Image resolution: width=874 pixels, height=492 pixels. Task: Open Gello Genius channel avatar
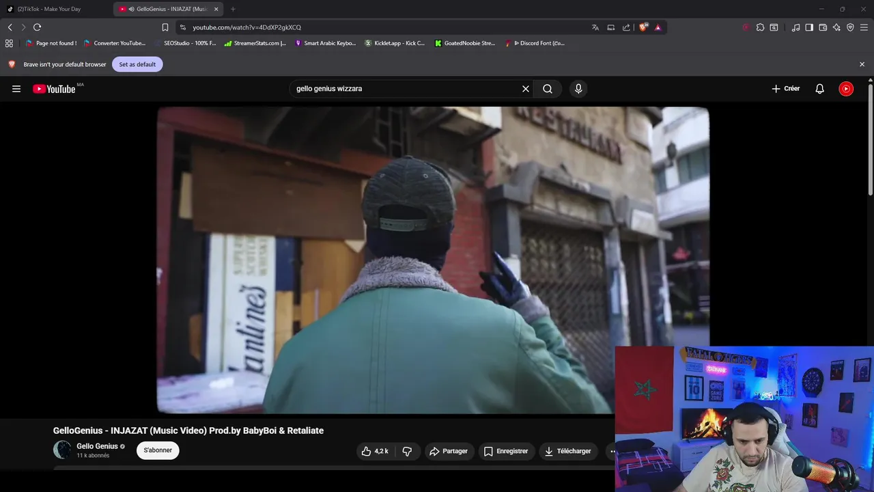62,450
